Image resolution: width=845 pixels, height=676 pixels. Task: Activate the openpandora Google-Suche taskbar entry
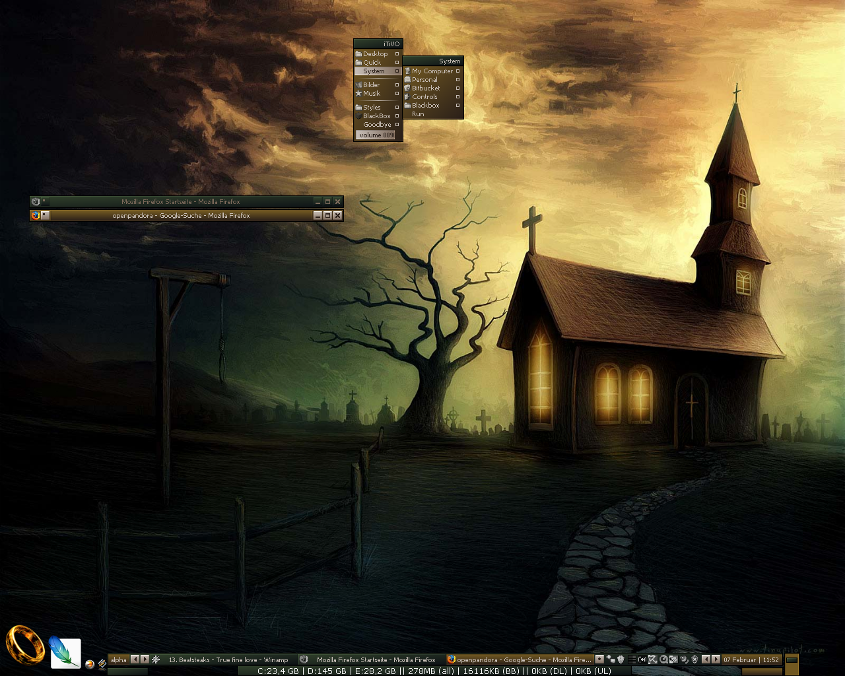tap(519, 659)
